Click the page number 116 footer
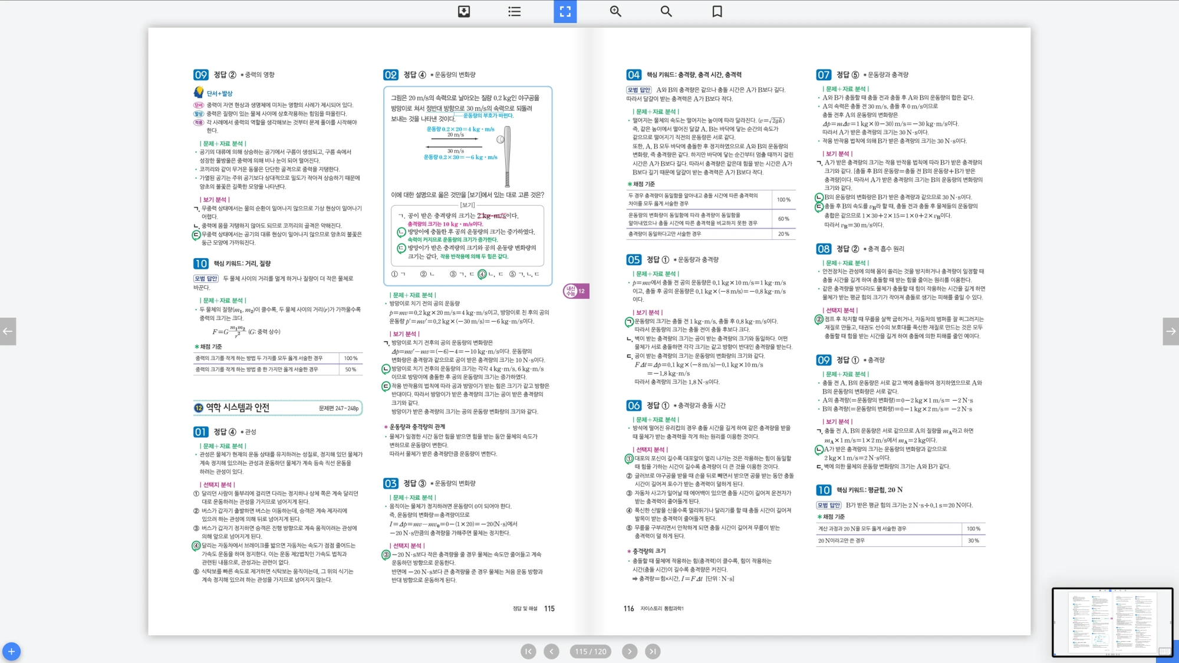1179x663 pixels. point(628,609)
